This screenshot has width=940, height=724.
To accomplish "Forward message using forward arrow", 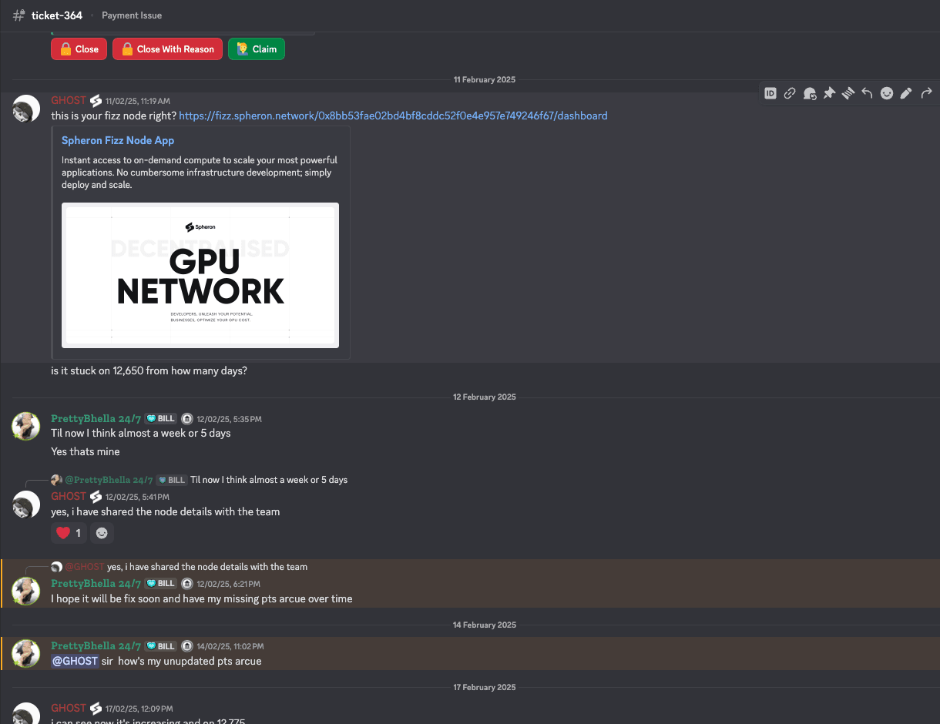I will coord(926,93).
